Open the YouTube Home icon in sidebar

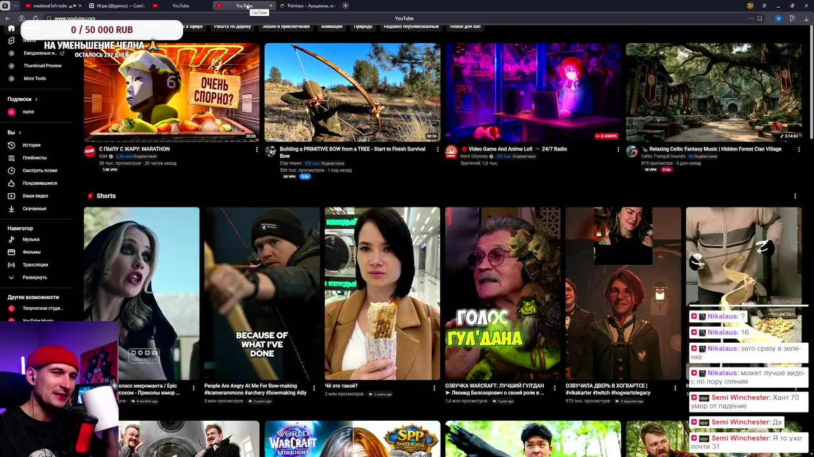pos(11,29)
